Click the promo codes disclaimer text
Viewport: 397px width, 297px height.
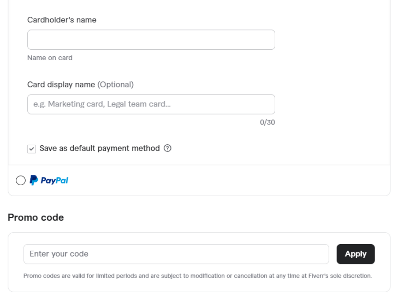pos(198,276)
